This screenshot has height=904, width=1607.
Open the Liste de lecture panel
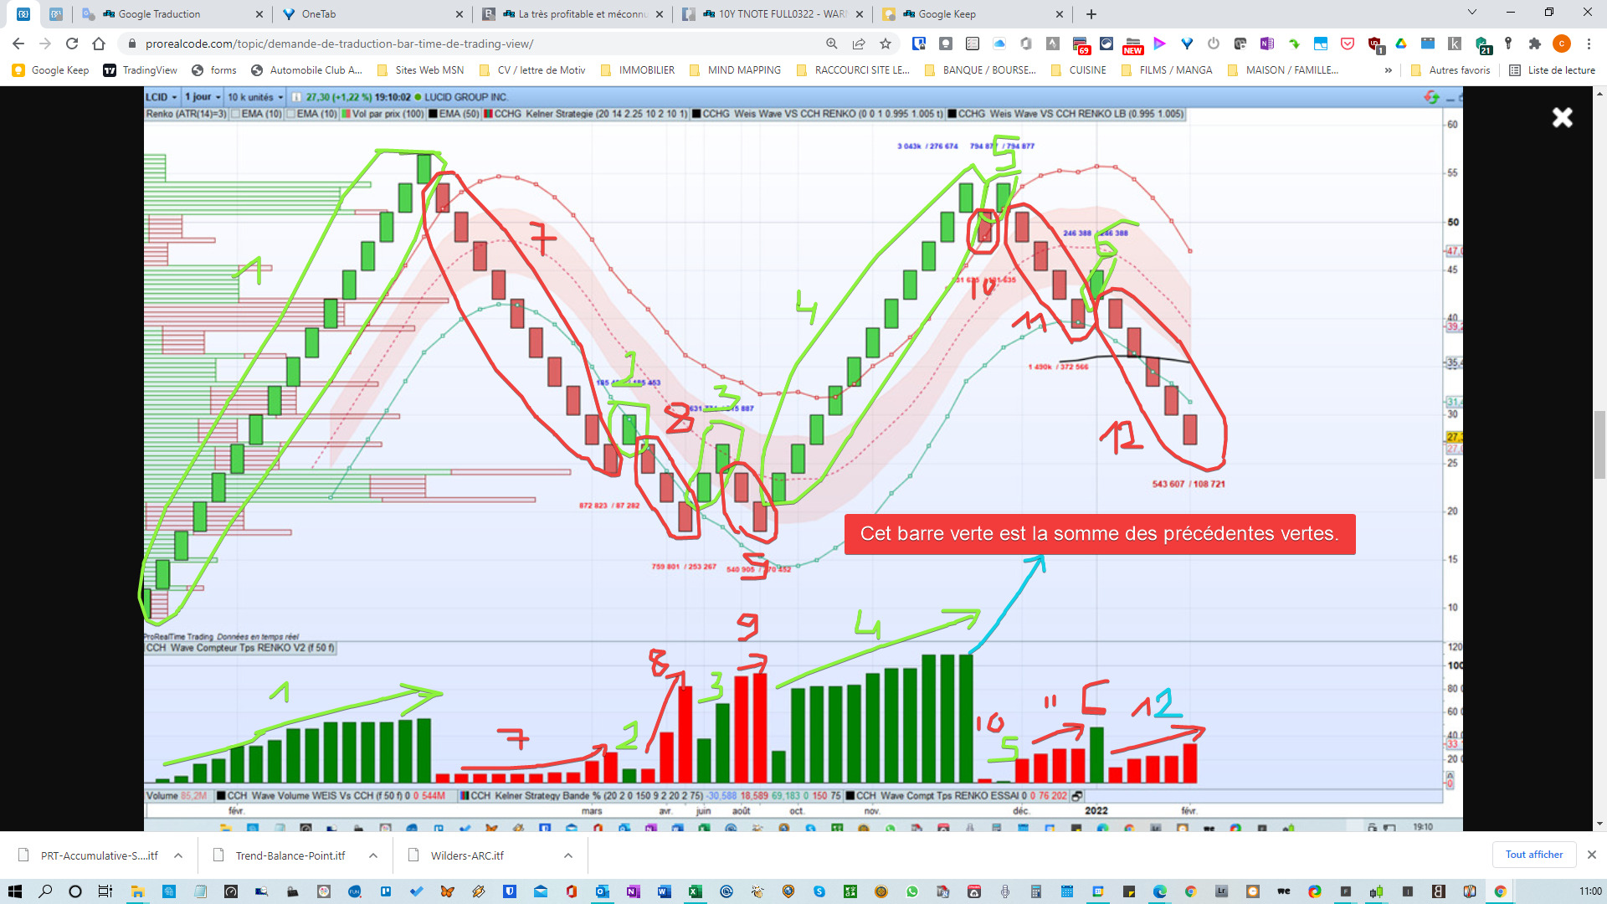coord(1552,70)
